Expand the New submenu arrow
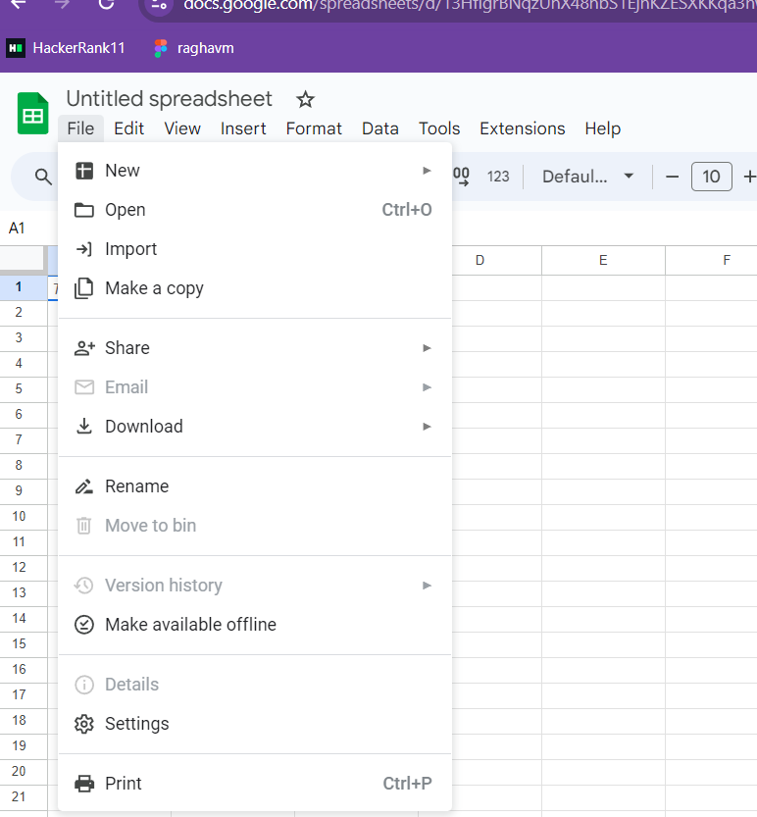Viewport: 757px width, 817px height. click(427, 171)
